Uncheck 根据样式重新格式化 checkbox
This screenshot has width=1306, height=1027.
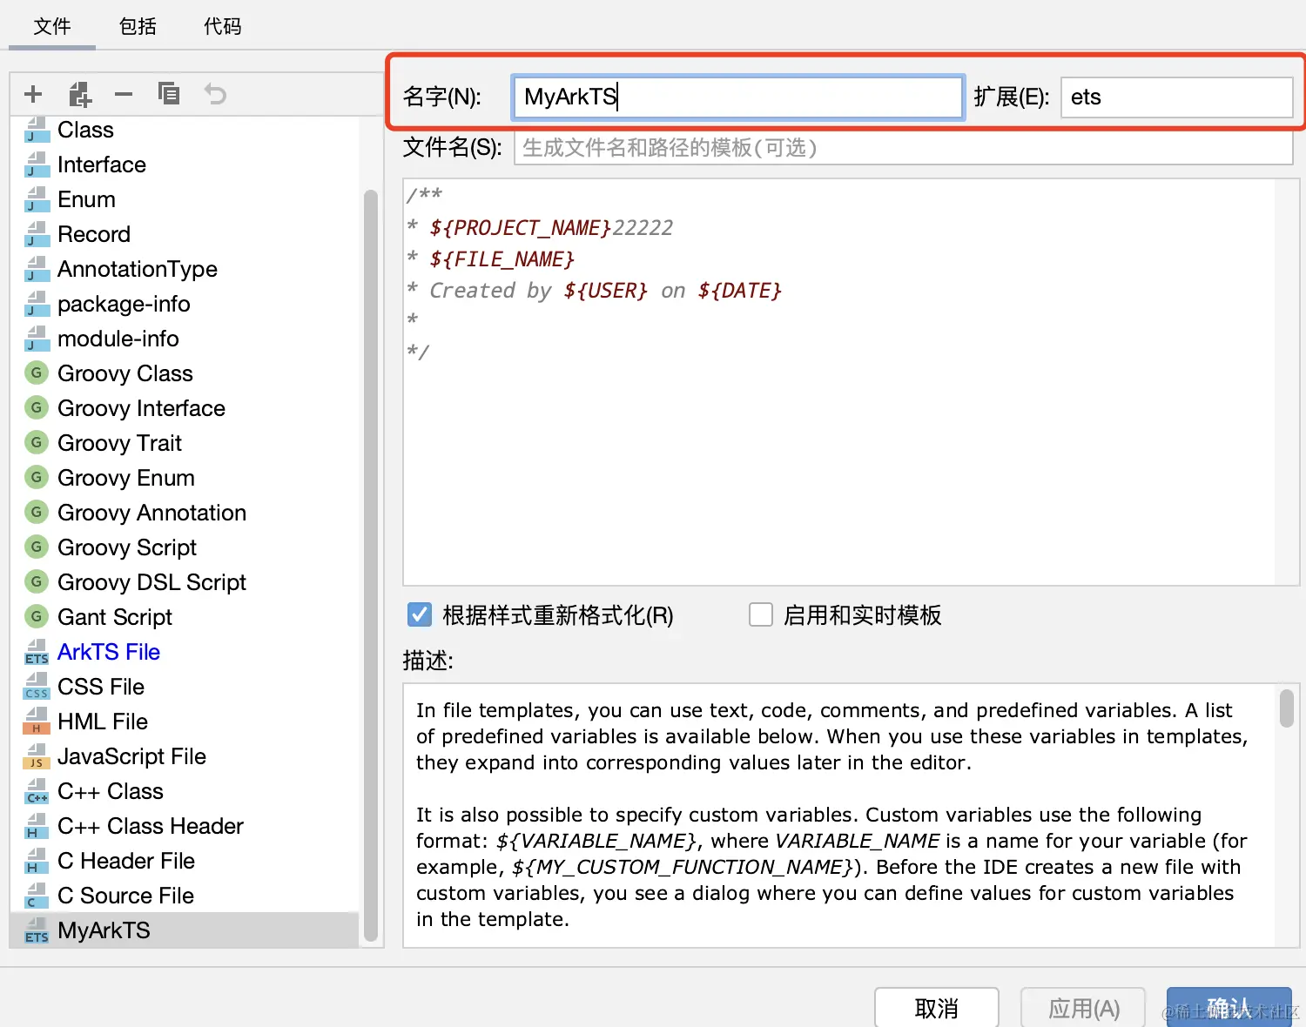pyautogui.click(x=419, y=614)
